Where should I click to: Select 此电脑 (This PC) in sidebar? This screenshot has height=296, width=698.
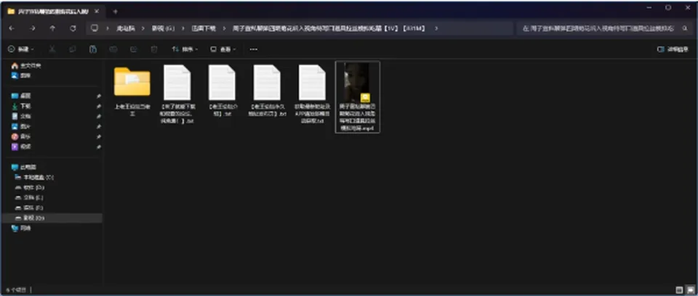tap(24, 167)
